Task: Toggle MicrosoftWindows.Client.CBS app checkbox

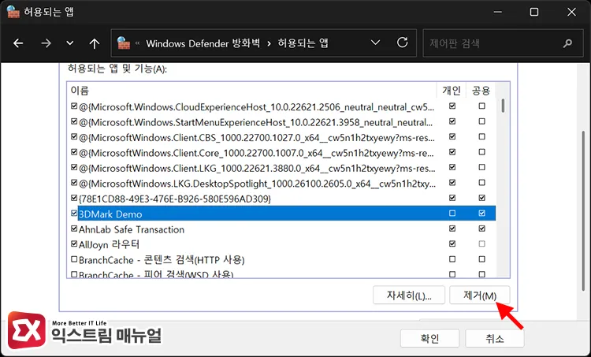Action: 74,137
